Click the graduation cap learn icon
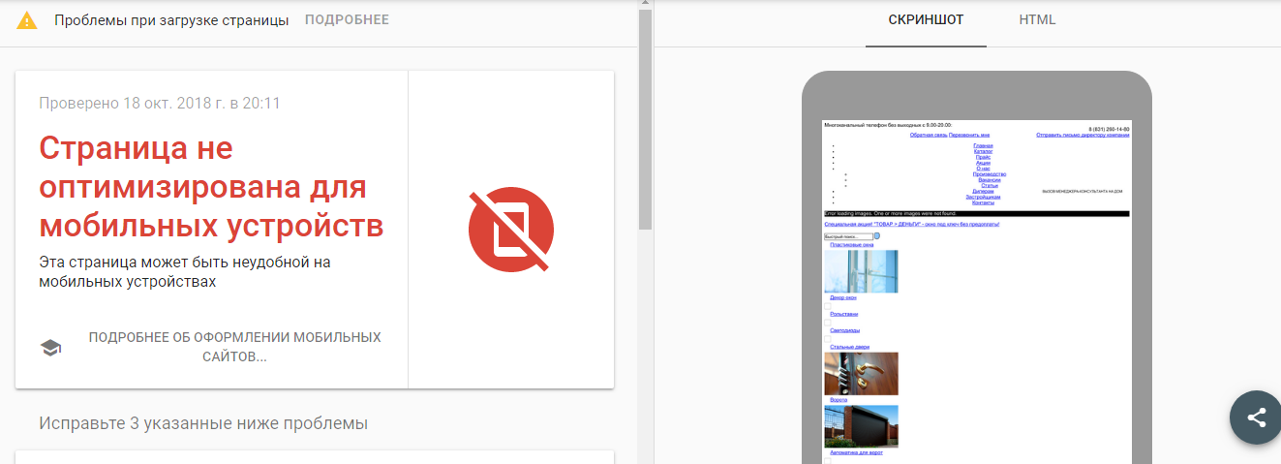The image size is (1281, 464). coord(50,348)
